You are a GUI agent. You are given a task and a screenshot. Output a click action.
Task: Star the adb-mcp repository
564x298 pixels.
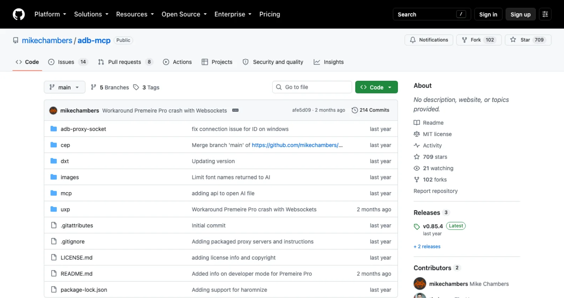point(528,40)
